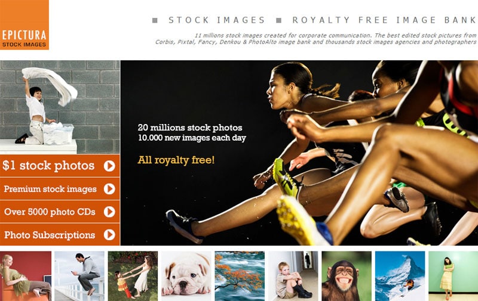Click square bullet before STOCK IMAGES heading
Image resolution: width=478 pixels, height=301 pixels.
tap(155, 20)
